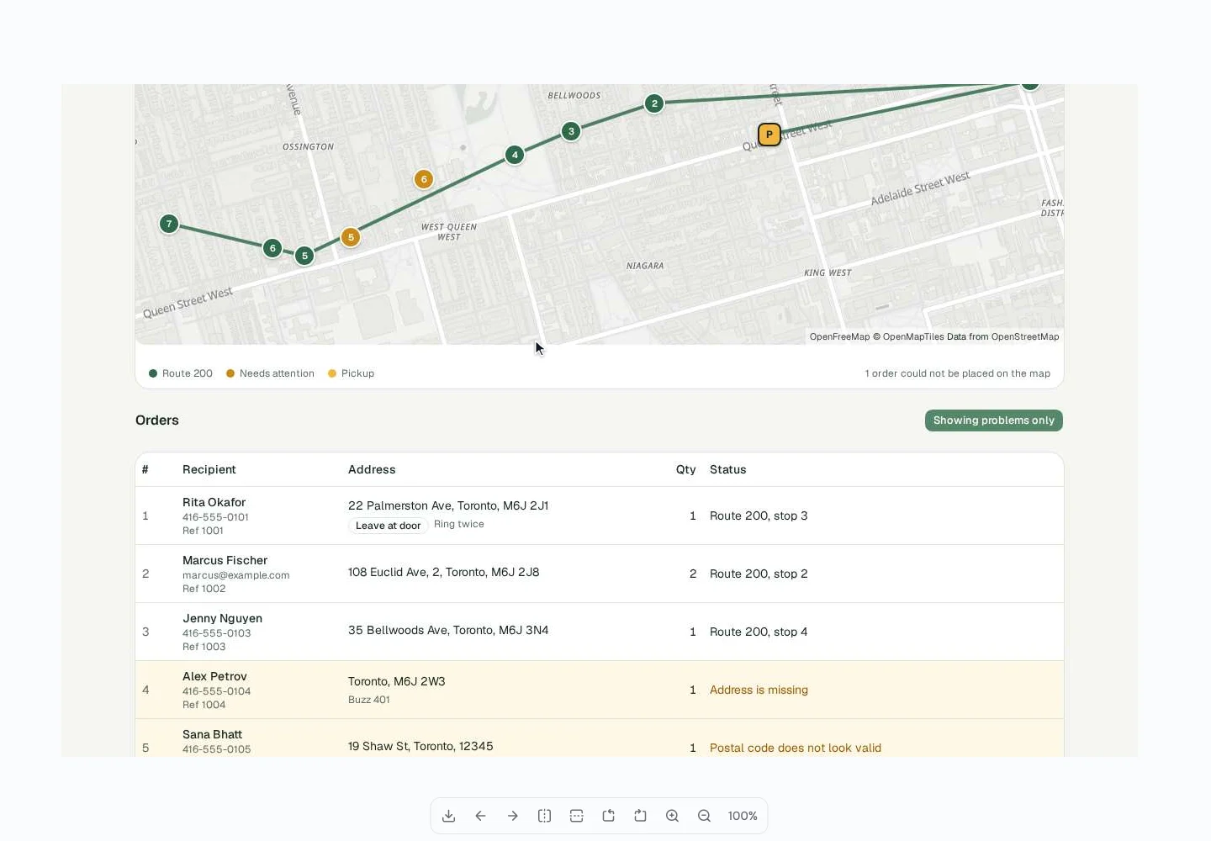Image resolution: width=1211 pixels, height=841 pixels.
Task: Select the orange needs-attention marker 5
Action: tap(351, 237)
